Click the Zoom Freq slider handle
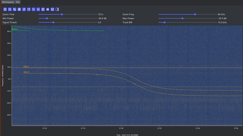 tap(195, 14)
